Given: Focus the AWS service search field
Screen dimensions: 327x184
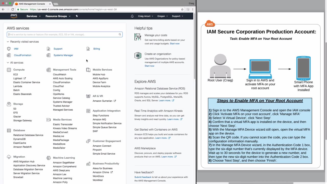Looking at the screenshot, I should [x=65, y=34].
